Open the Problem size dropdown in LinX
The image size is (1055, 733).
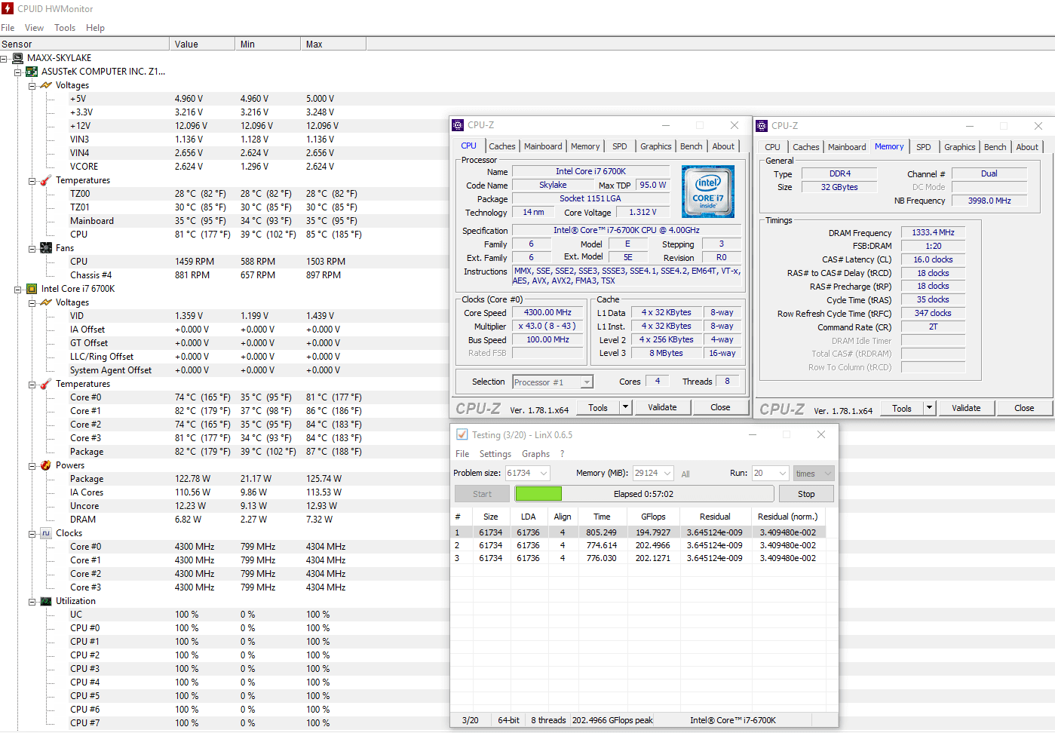point(543,474)
